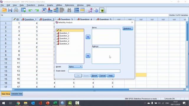Click the Go to case icon
The width and height of the screenshot is (189, 106).
[44, 10]
